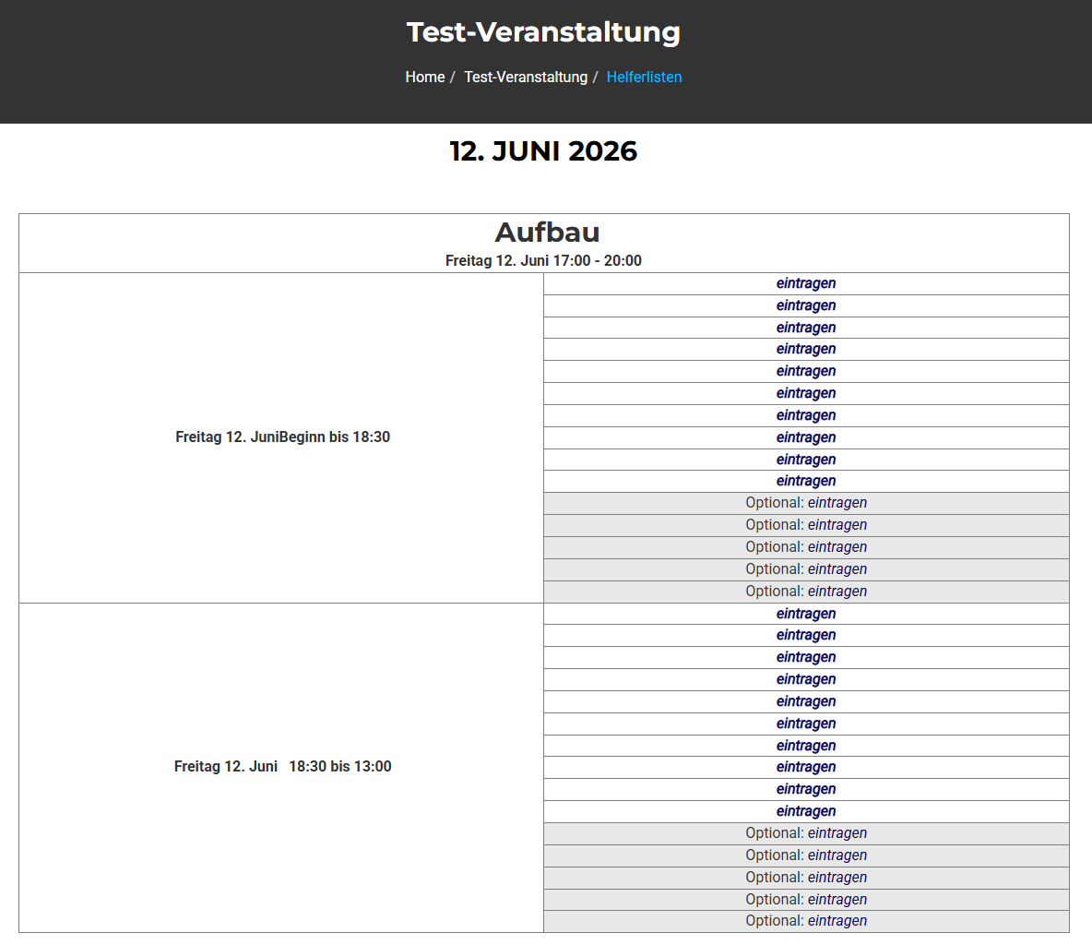Click last non-optional eintragen for Beginn bis 18:30

point(806,481)
